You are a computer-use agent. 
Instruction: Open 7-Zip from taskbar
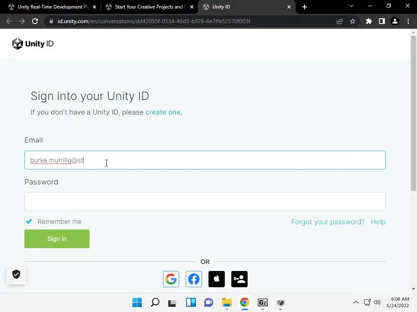pos(263,302)
